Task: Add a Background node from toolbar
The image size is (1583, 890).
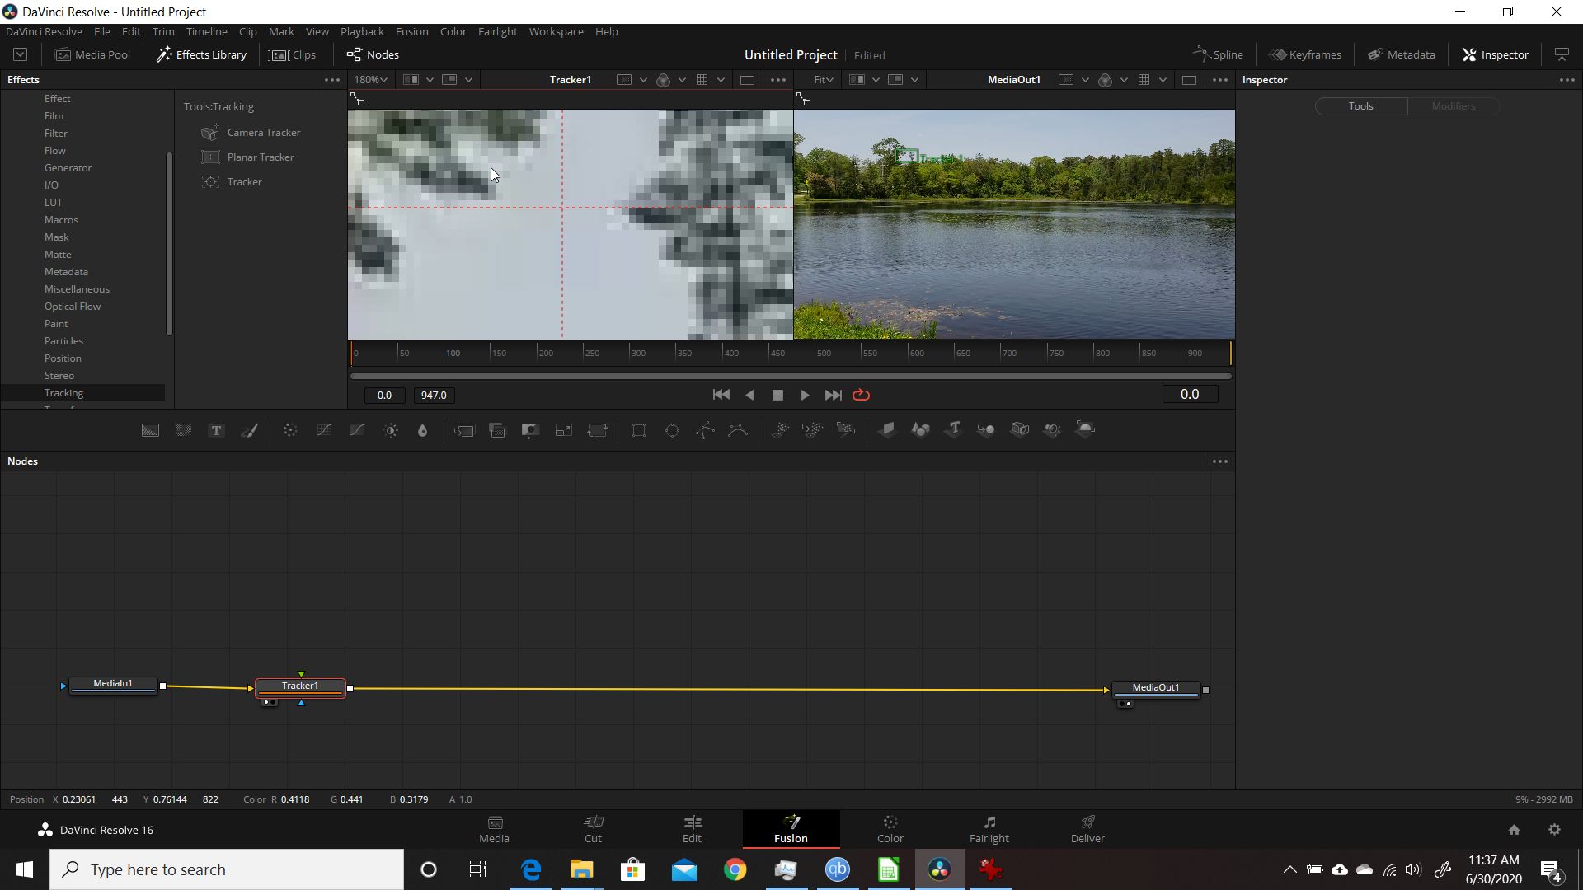Action: 150,430
